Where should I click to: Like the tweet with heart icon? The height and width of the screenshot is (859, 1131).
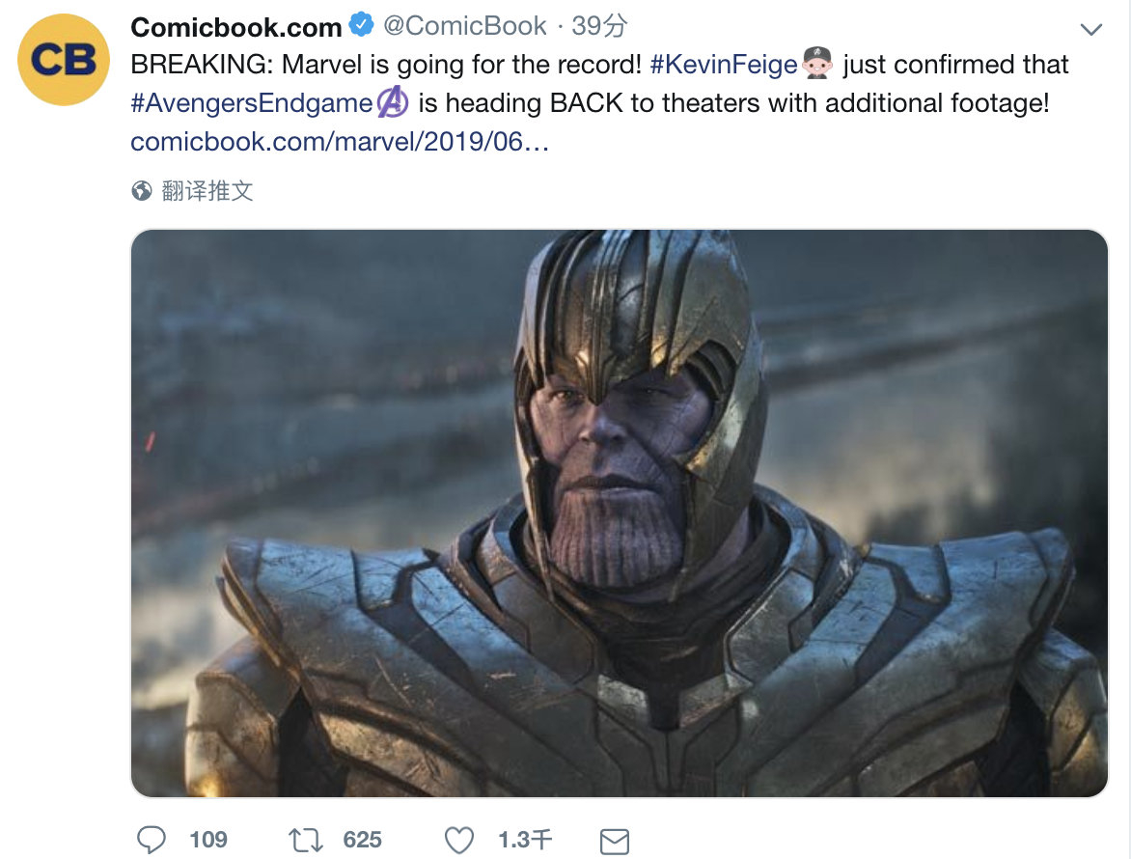458,841
